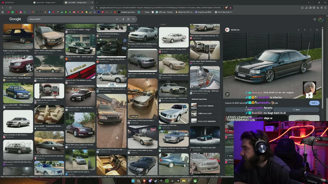Open the tab search dropdown in the title bar
The width and height of the screenshot is (328, 184).
pyautogui.click(x=309, y=3)
